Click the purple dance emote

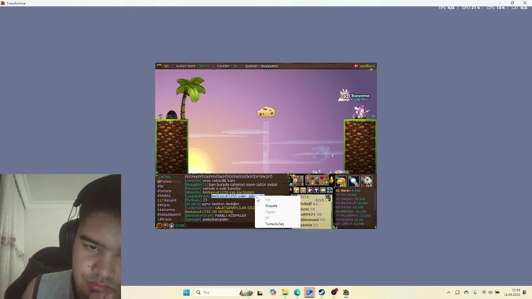[x=308, y=178]
